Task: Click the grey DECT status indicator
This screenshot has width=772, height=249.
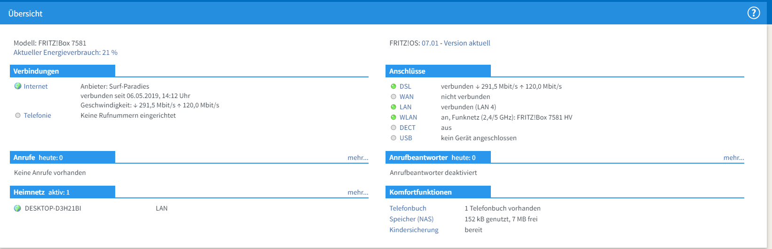Action: pos(394,128)
